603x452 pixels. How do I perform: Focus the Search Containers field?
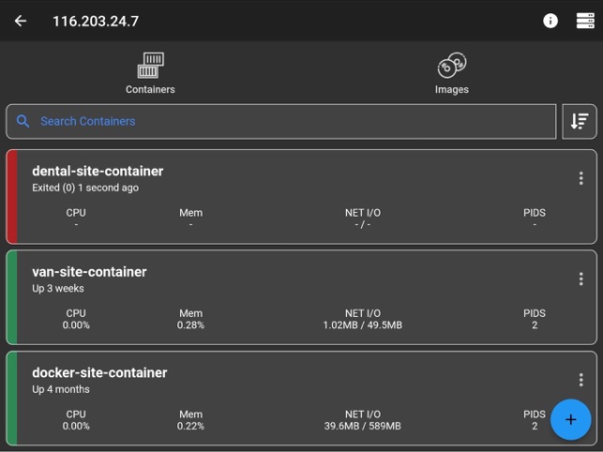point(281,121)
